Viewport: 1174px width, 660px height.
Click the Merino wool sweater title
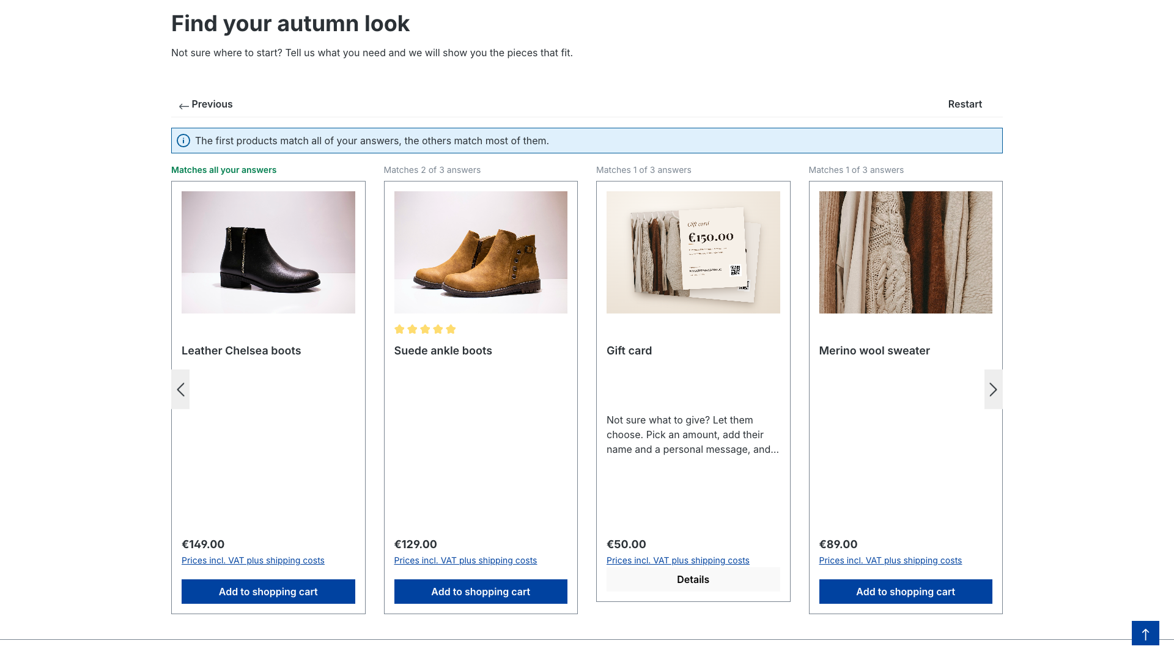874,351
